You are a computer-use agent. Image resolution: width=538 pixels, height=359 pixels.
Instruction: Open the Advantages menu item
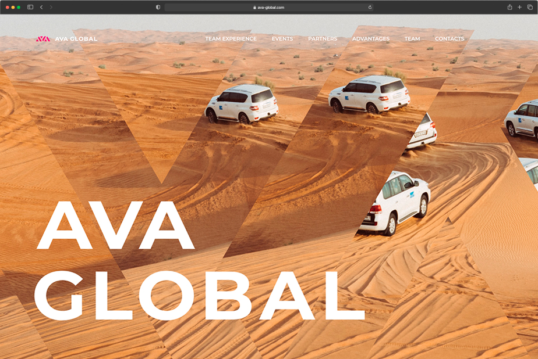coord(371,39)
